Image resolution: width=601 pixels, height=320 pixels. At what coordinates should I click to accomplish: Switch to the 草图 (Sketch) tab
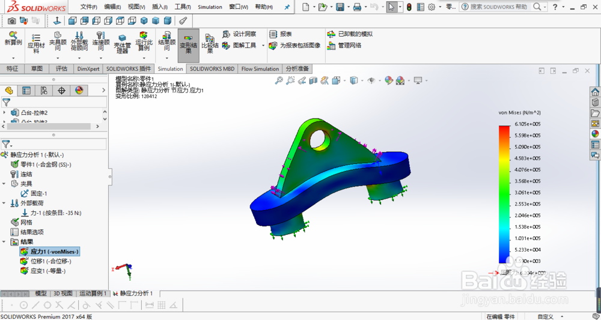pos(37,68)
